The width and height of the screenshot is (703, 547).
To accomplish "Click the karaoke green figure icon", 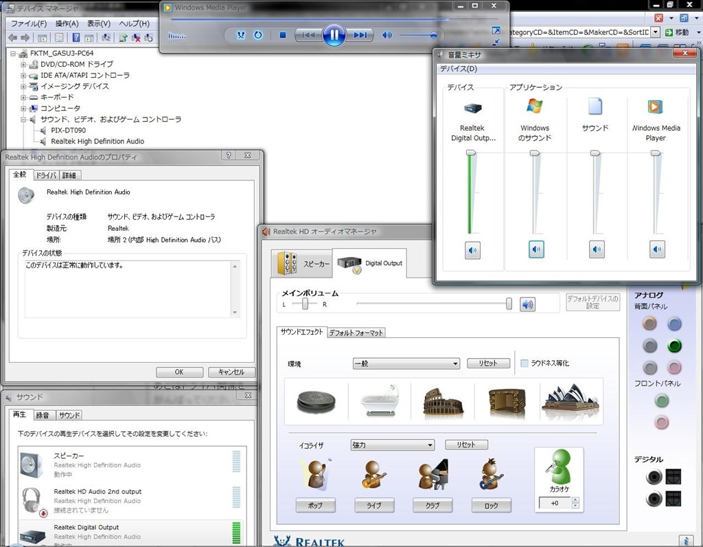I will 560,469.
